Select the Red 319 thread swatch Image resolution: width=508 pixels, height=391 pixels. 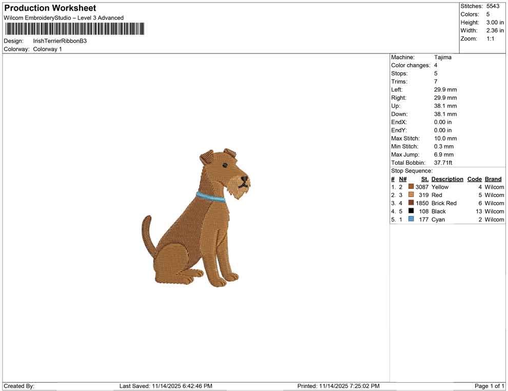pos(411,195)
